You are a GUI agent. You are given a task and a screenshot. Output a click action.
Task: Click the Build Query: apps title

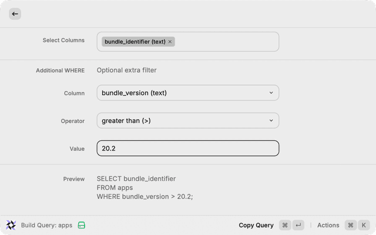(x=46, y=225)
